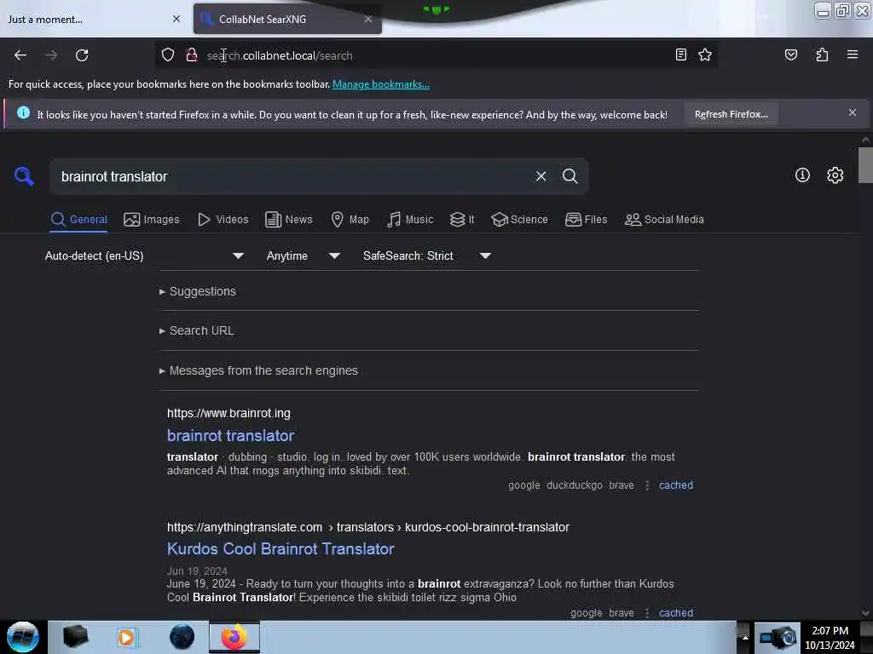The image size is (873, 654).
Task: Close the CollabNet SearXNG tab
Action: [x=368, y=19]
